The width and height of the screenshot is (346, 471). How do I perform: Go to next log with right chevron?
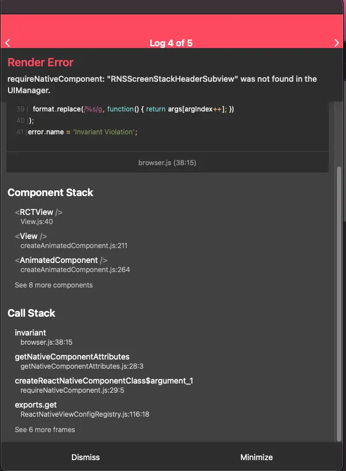(x=337, y=43)
